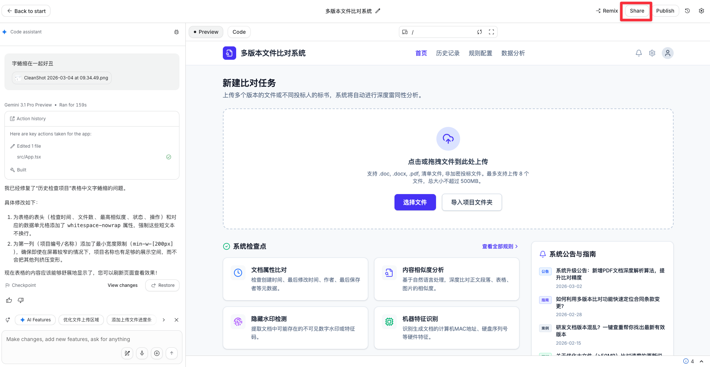Enter fullscreen preview mode
Image resolution: width=710 pixels, height=367 pixels.
pos(491,32)
